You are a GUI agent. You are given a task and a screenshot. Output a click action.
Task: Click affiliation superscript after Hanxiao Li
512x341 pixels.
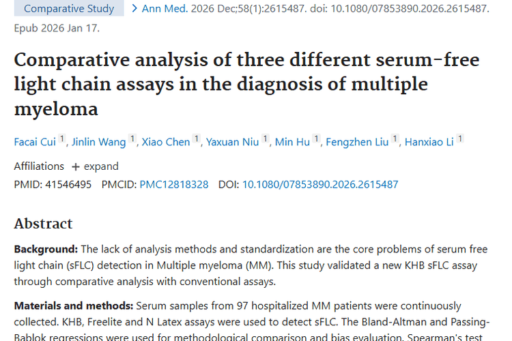[x=461, y=139]
